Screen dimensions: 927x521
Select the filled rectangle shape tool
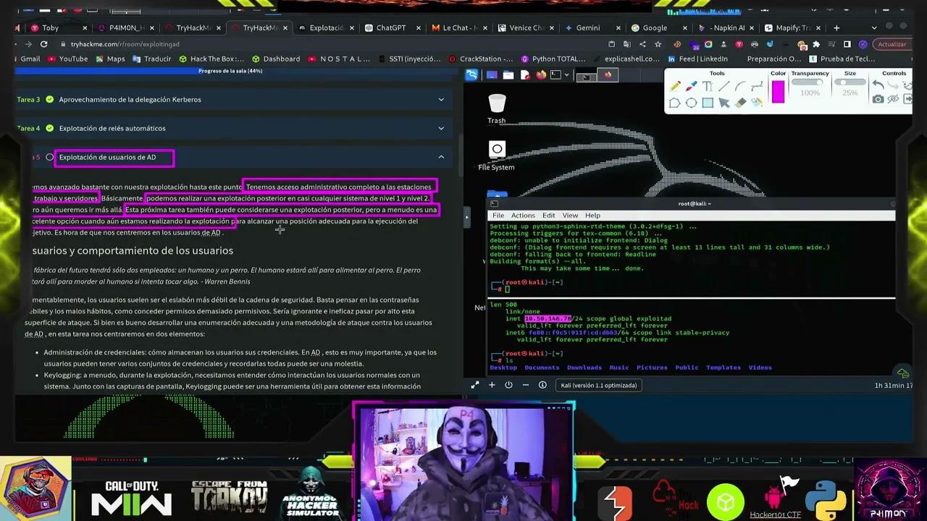(708, 103)
